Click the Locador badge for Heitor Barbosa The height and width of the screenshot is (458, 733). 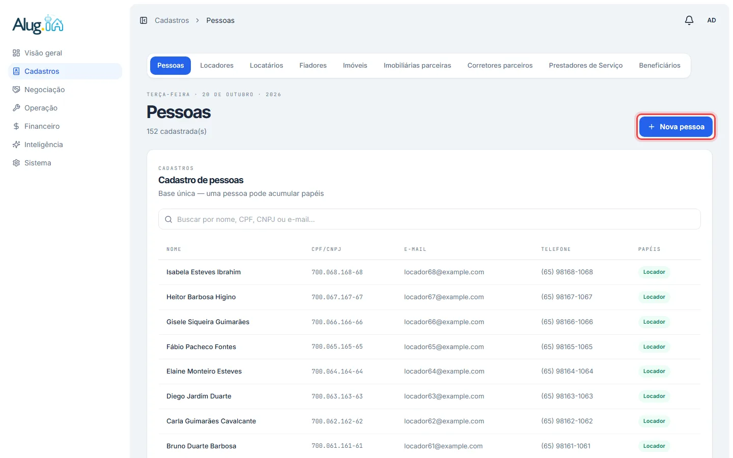654,297
